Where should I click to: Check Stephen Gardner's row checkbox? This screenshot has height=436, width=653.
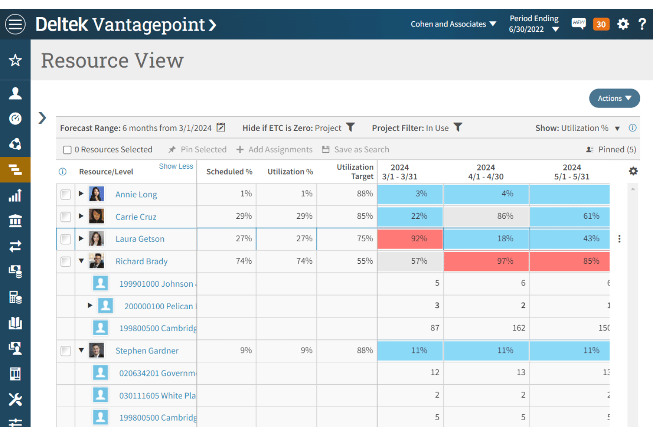click(66, 351)
